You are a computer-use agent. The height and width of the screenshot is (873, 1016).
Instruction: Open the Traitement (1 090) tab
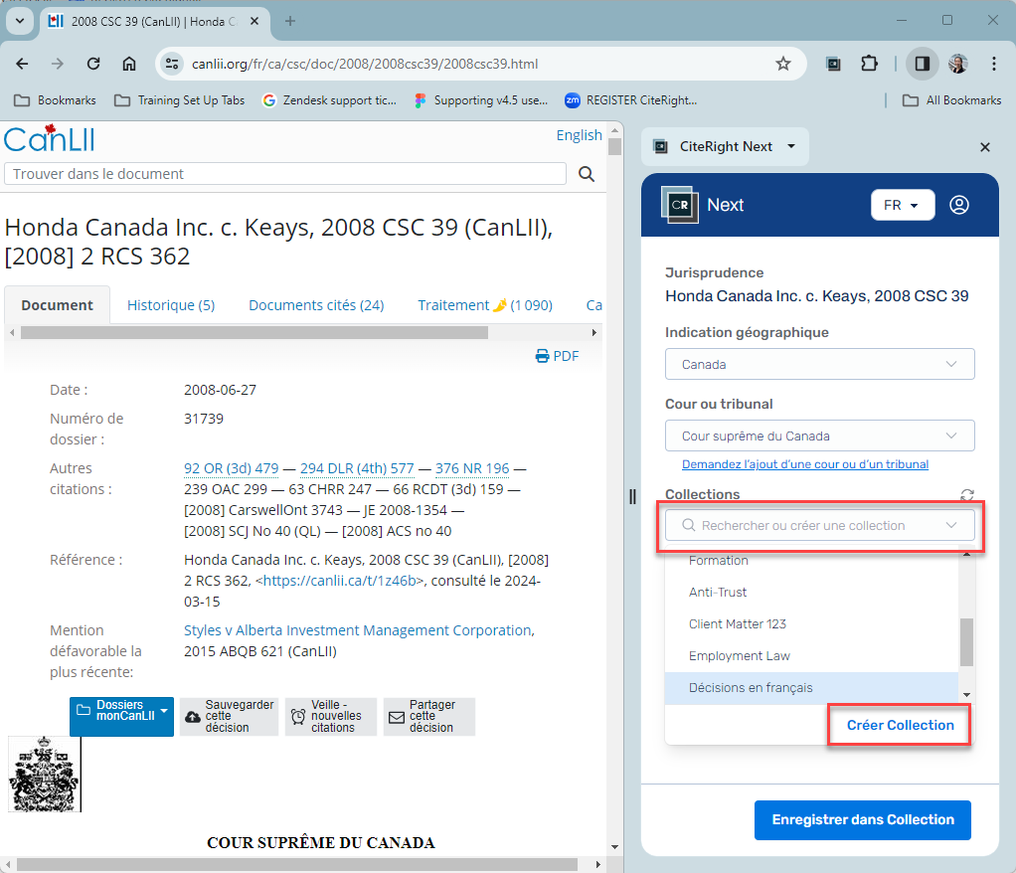pos(485,305)
